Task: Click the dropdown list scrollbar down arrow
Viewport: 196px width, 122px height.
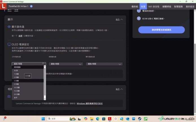Action: tap(45, 99)
